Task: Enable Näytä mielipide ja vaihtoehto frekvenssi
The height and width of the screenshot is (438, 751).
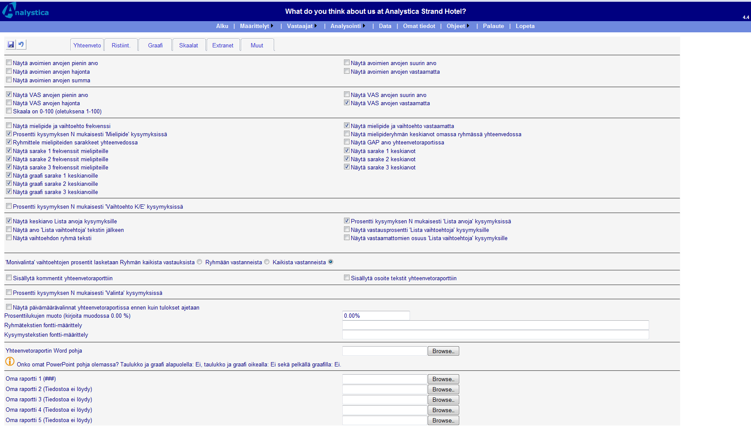Action: [9, 125]
